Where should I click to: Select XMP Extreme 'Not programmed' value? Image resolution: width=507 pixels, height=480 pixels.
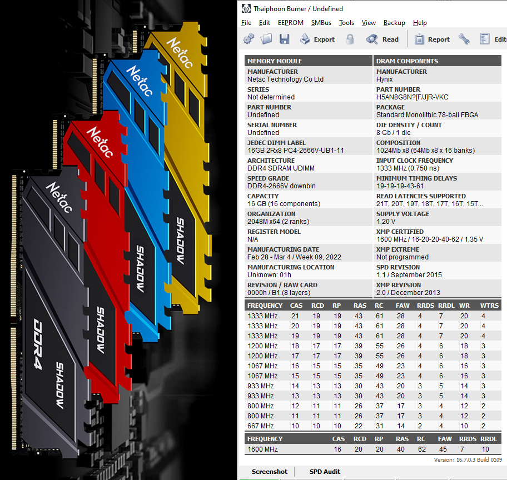click(x=402, y=257)
